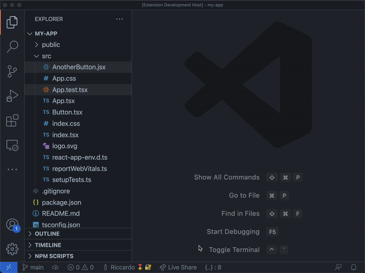Expand the TIMELINE section
Screen dimensions: 365x273
[x=78, y=245]
